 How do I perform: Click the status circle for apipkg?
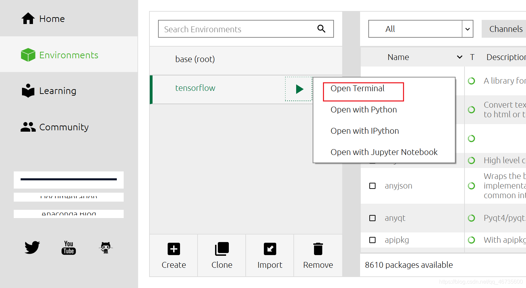click(471, 240)
